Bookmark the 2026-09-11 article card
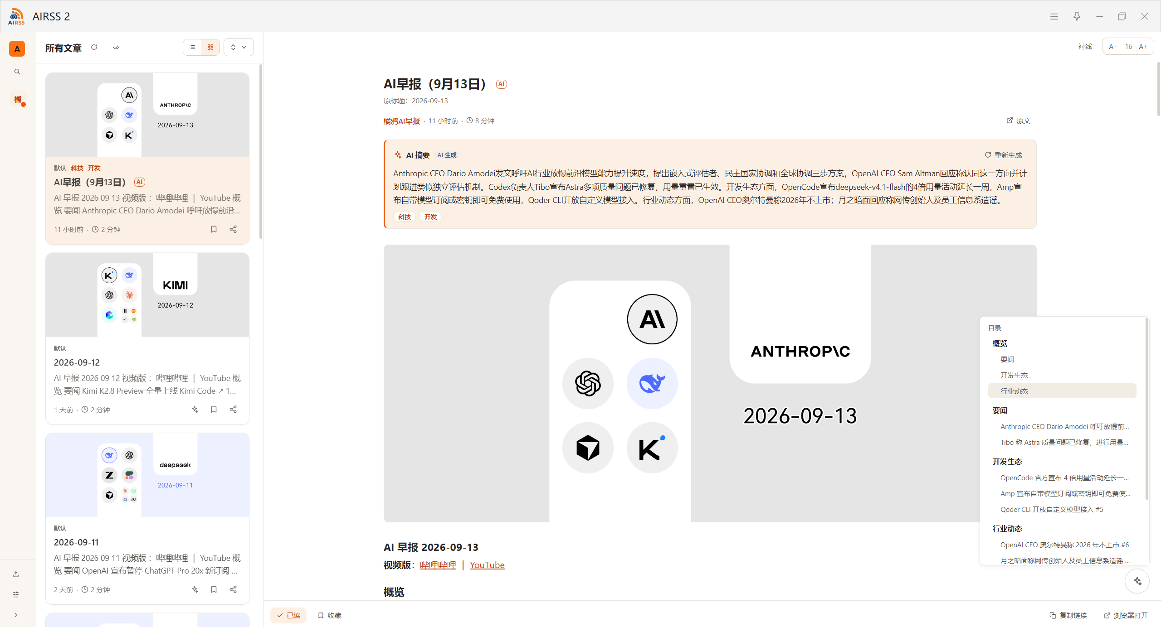 click(x=214, y=589)
